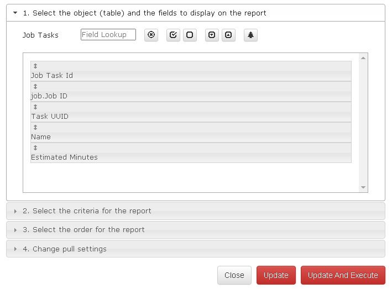Viewport: 392px width, 289px height.
Task: Click the Update button
Action: 276,275
